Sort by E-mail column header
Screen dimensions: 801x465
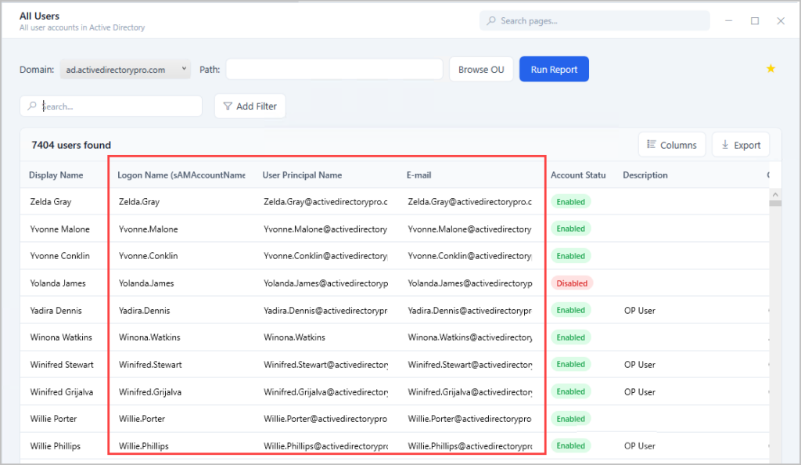(x=419, y=175)
